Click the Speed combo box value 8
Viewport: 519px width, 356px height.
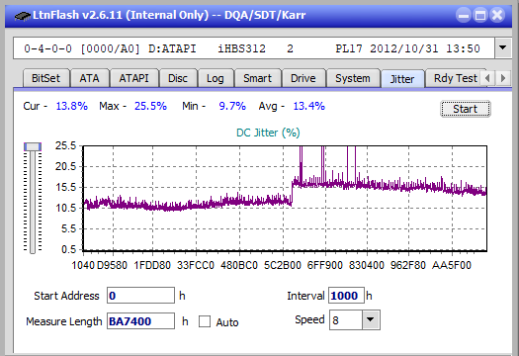tap(346, 319)
